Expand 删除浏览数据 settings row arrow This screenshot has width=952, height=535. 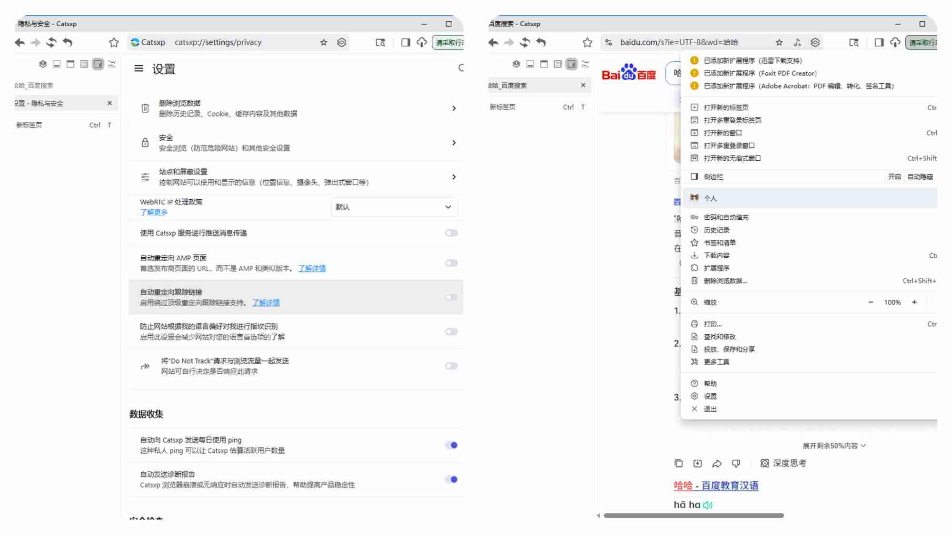coord(454,108)
